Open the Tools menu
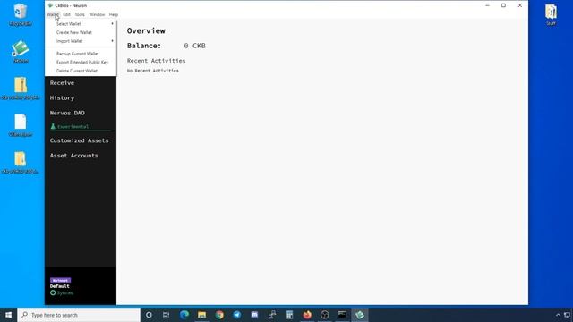 (x=80, y=14)
